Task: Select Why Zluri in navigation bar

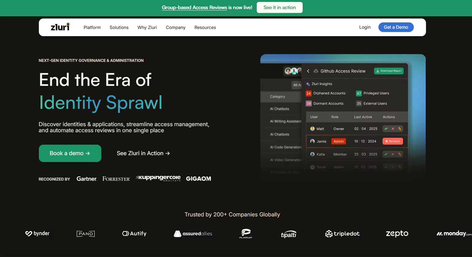Action: (147, 28)
